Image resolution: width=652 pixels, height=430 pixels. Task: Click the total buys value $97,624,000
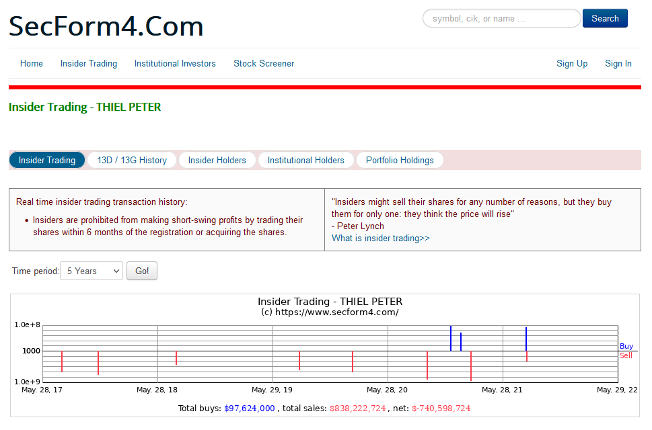[x=250, y=408]
